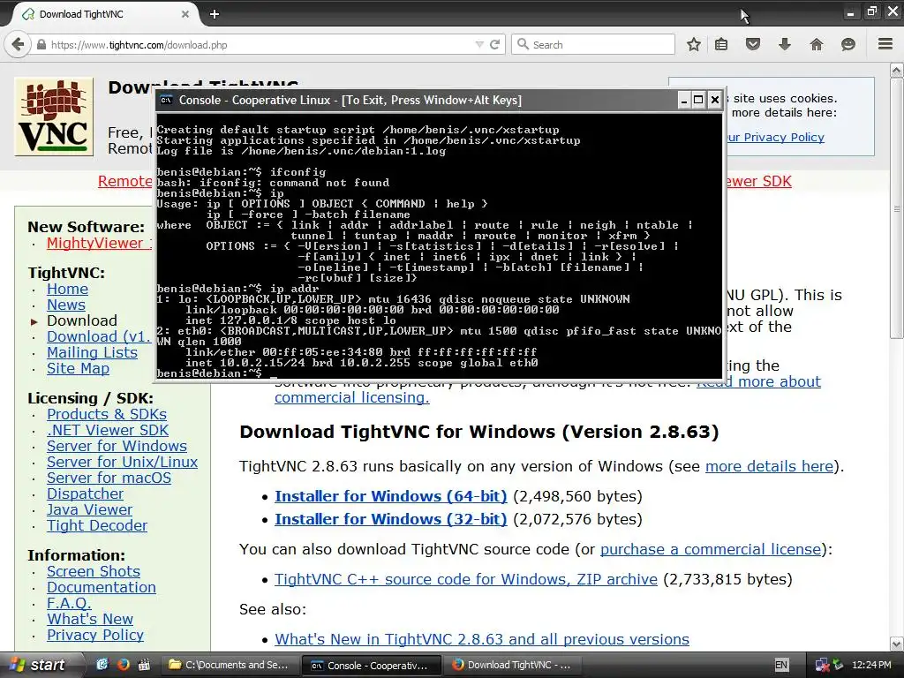This screenshot has width=904, height=678.
Task: Switch to C:\Documents and Se... taskbar window
Action: pyautogui.click(x=229, y=665)
